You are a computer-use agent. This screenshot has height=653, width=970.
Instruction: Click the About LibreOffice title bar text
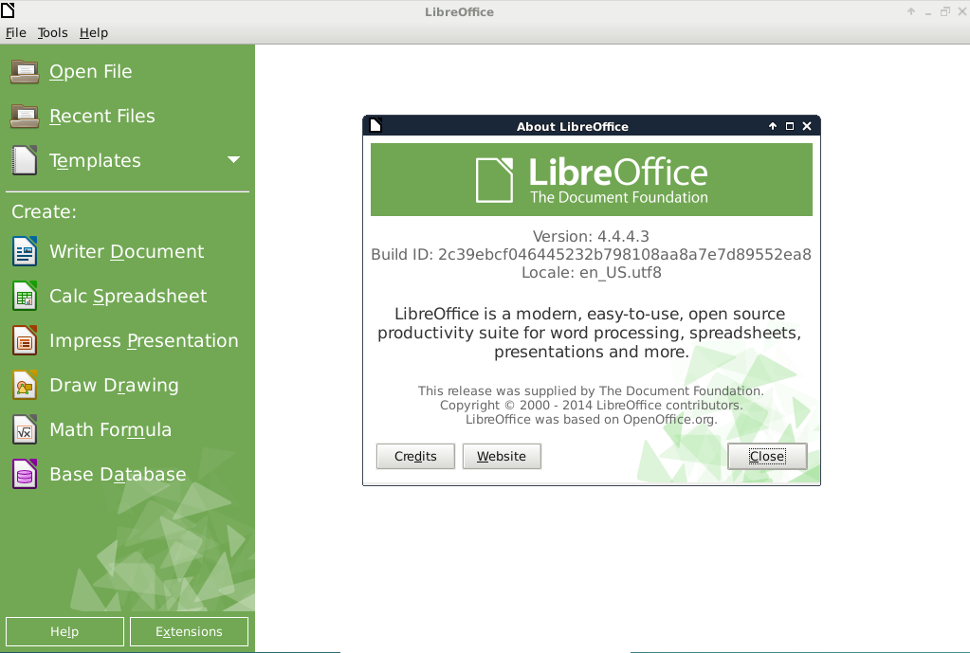point(572,126)
